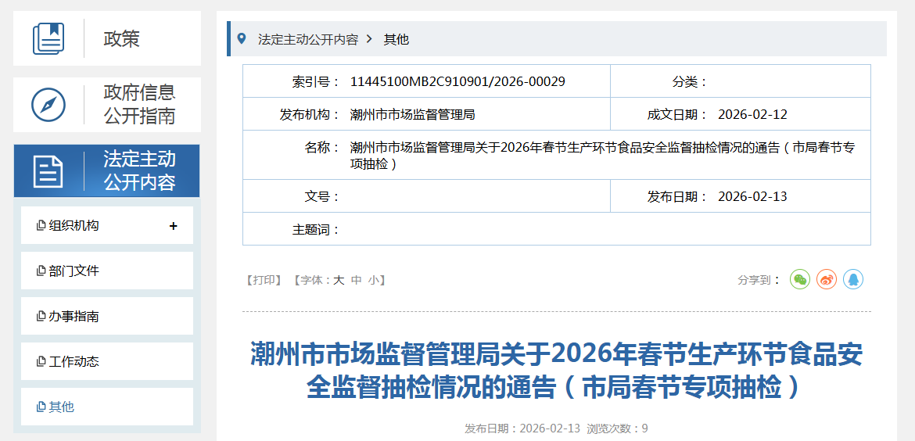
Task: Click the blue article headline text
Action: 556,370
